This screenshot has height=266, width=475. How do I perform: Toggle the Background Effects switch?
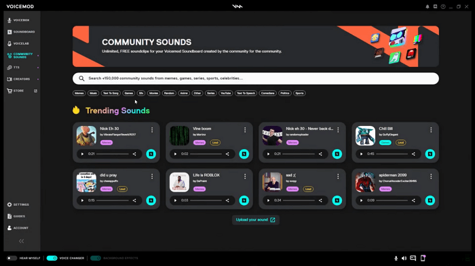click(x=96, y=258)
